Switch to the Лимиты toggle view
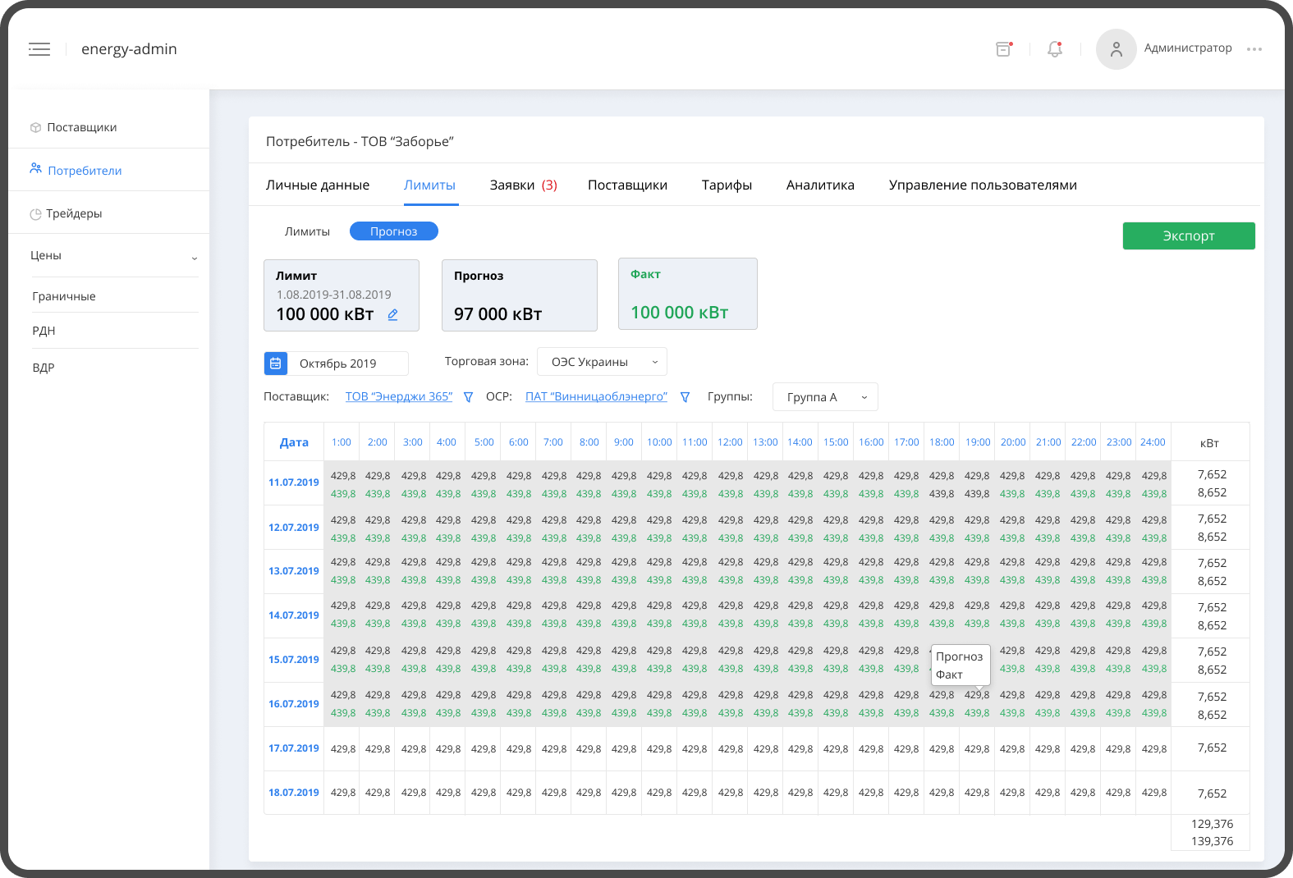 (x=307, y=231)
